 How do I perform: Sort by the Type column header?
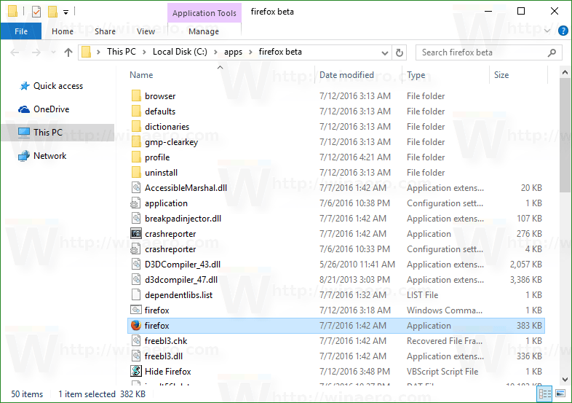click(416, 75)
